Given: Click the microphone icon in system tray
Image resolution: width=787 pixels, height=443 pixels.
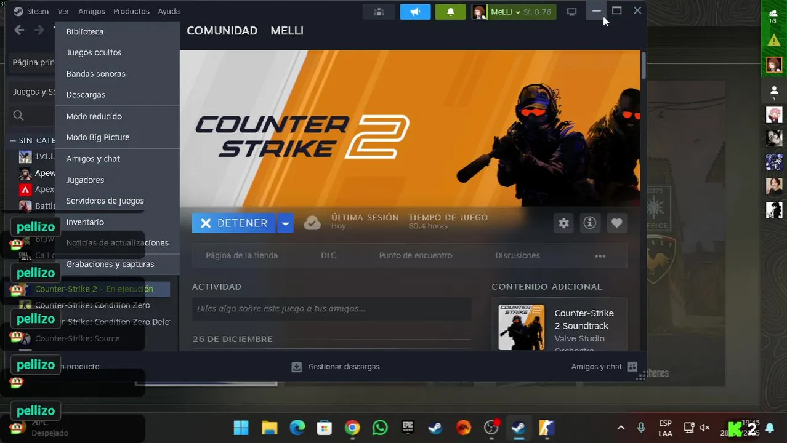Looking at the screenshot, I should tap(641, 428).
